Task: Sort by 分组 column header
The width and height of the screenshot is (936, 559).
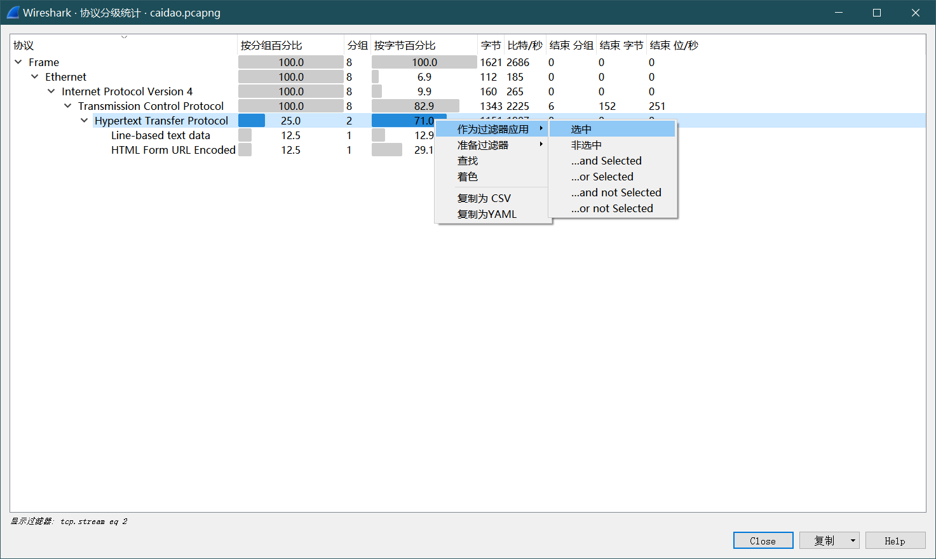Action: (x=358, y=46)
